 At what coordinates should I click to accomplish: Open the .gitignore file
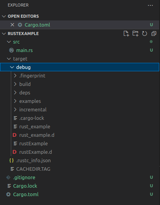(x=80, y=177)
